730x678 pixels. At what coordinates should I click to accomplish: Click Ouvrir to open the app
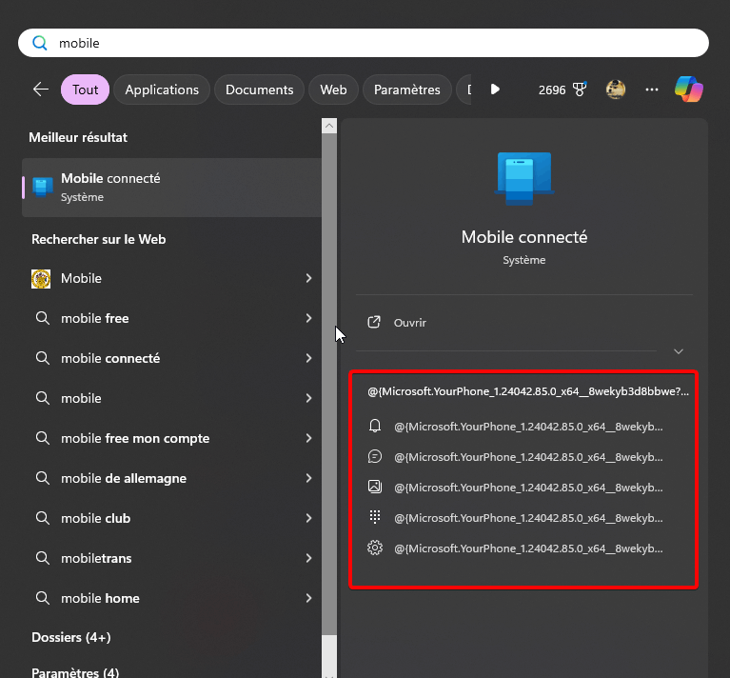click(524, 323)
